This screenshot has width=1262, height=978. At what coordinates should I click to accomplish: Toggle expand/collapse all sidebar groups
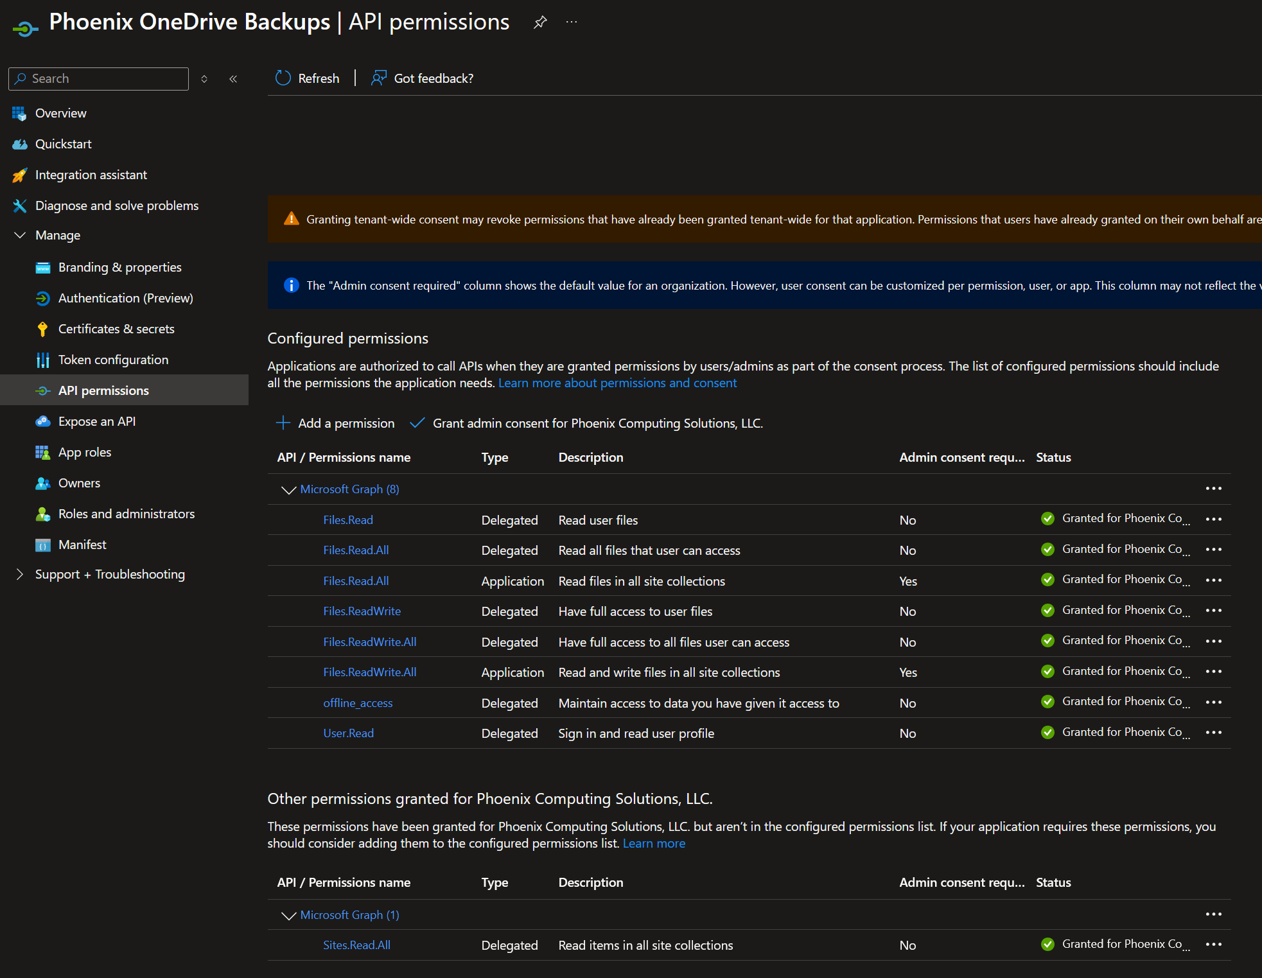point(204,78)
